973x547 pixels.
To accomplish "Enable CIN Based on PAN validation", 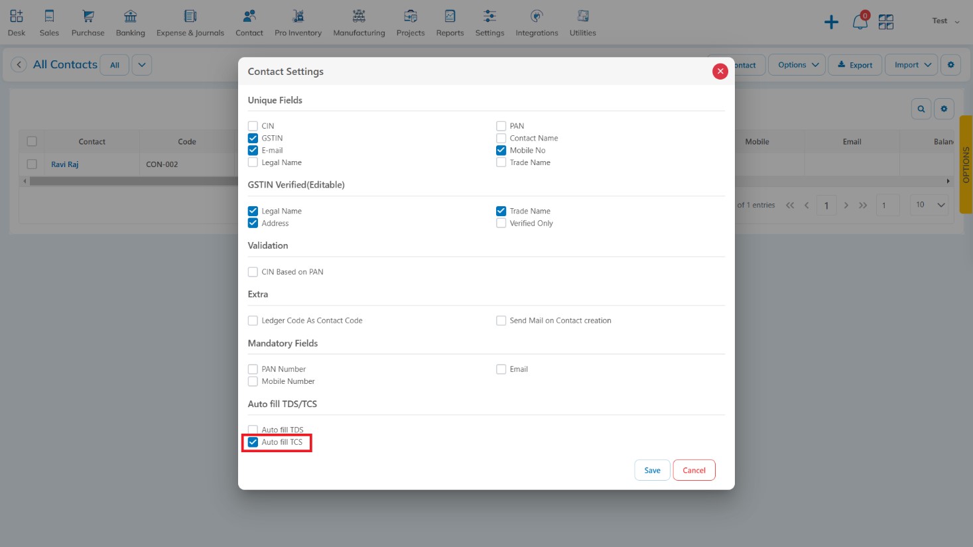I will coord(253,272).
